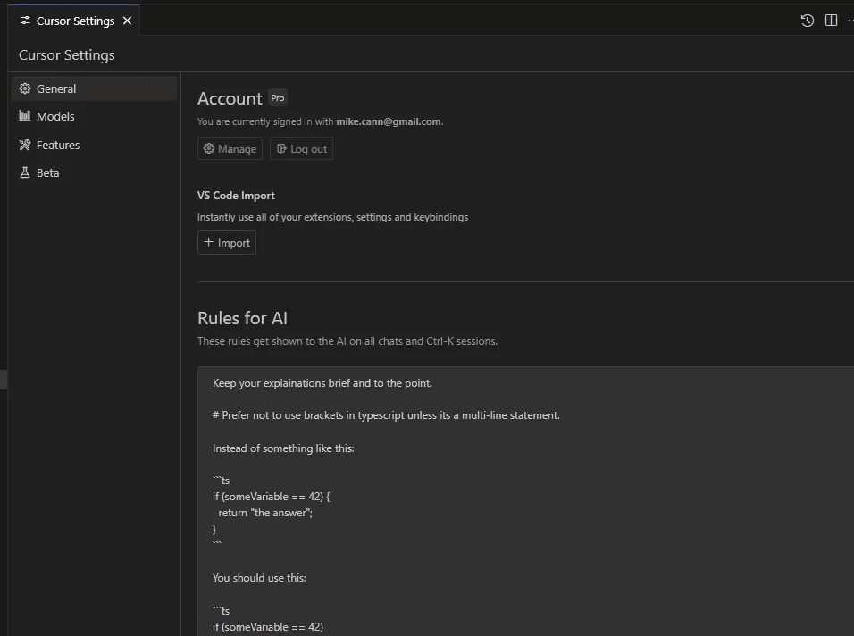This screenshot has height=636, width=854.
Task: Click the signed-in email address mike.cann@gmail.com
Action: (x=389, y=121)
